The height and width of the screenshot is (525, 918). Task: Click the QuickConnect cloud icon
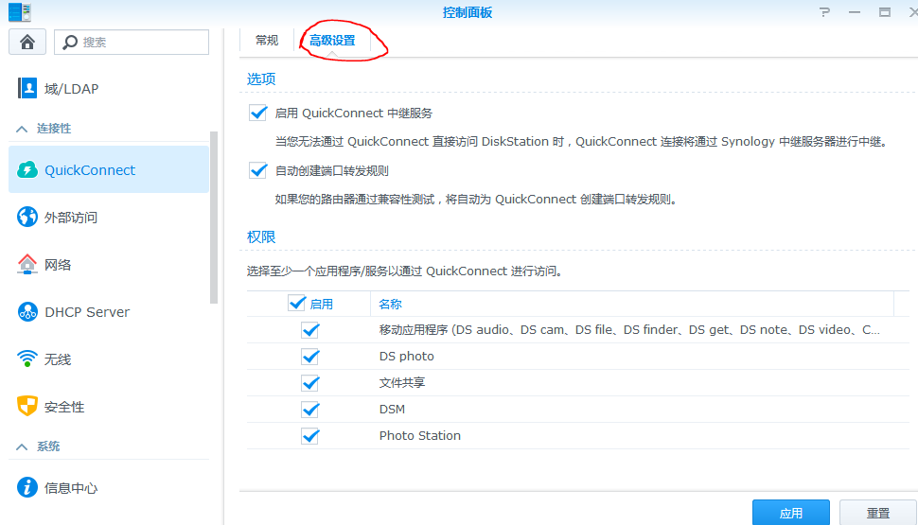click(26, 169)
